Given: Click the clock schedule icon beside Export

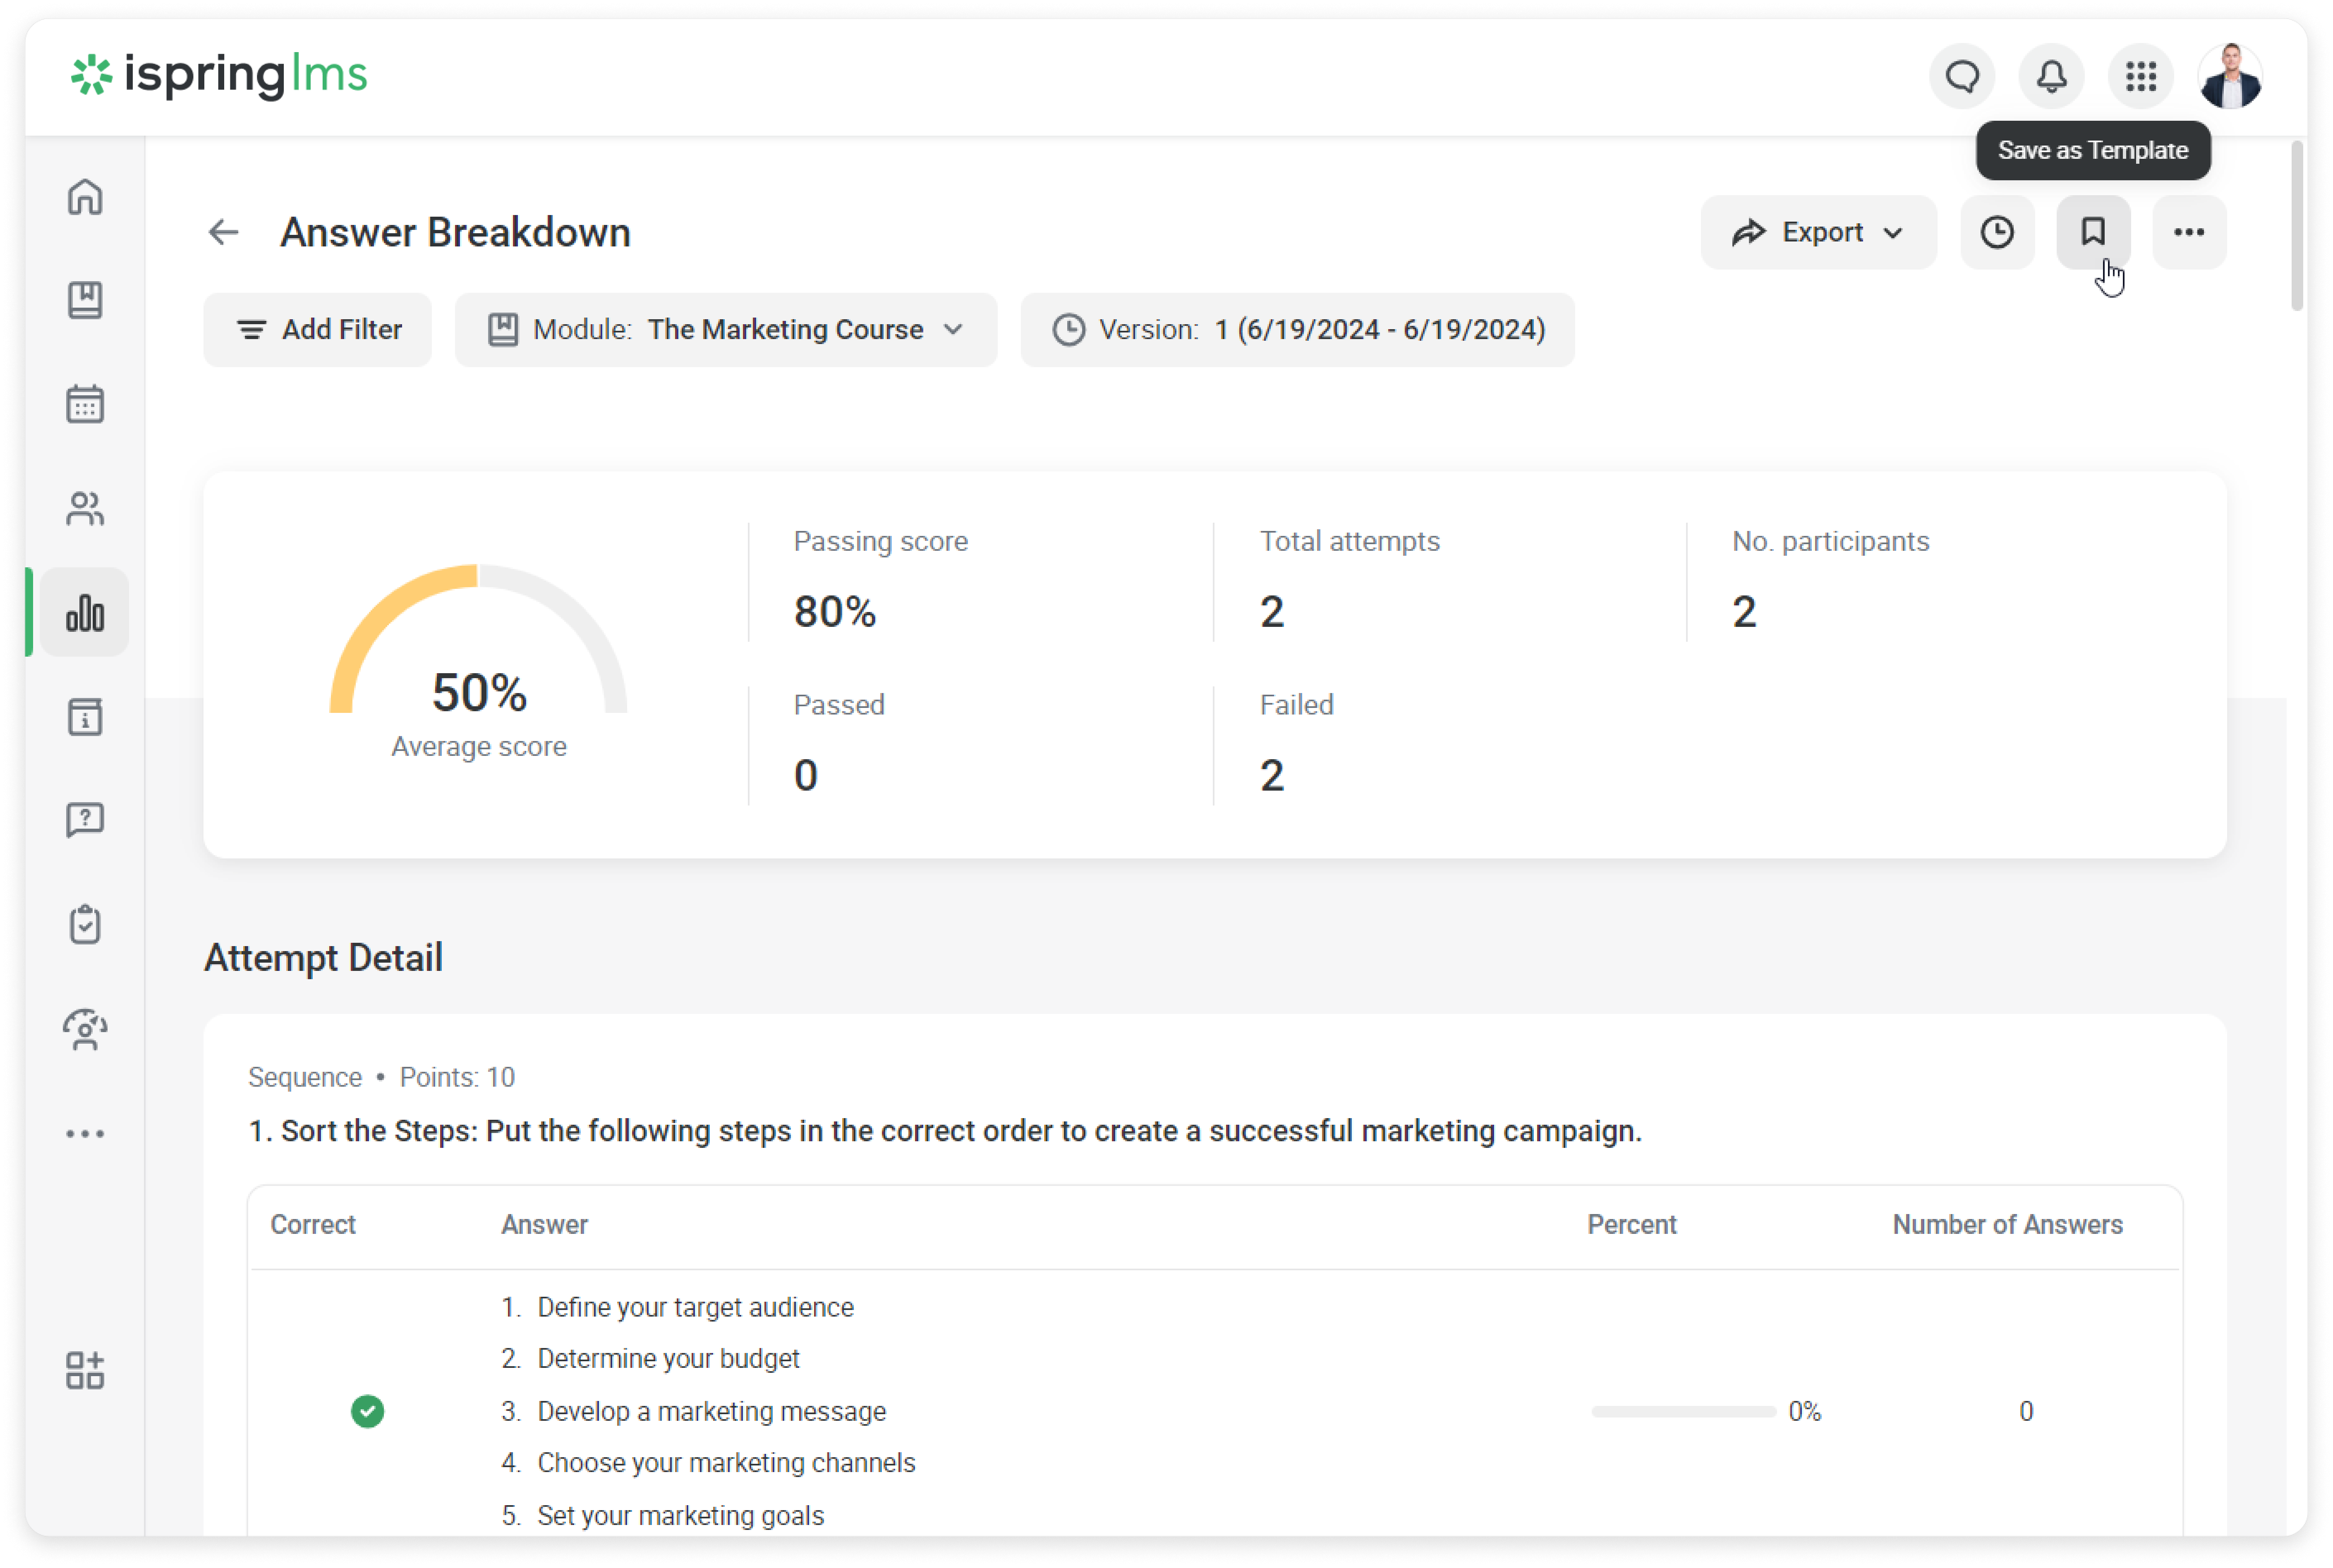Looking at the screenshot, I should tap(1997, 232).
